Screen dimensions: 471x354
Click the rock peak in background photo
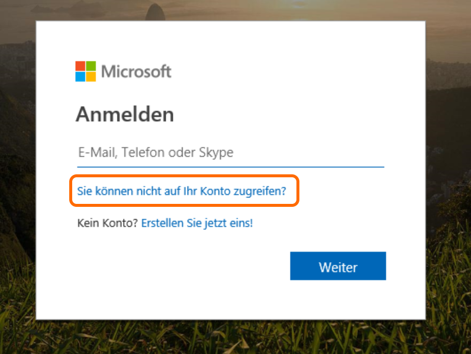coord(155,11)
